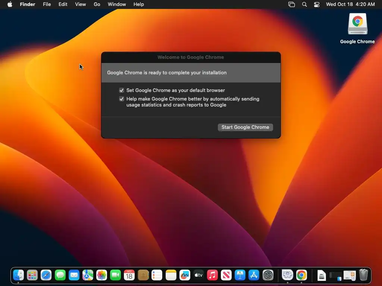Select Google Chrome disk image on desktop
This screenshot has height=286, width=382.
tap(357, 28)
